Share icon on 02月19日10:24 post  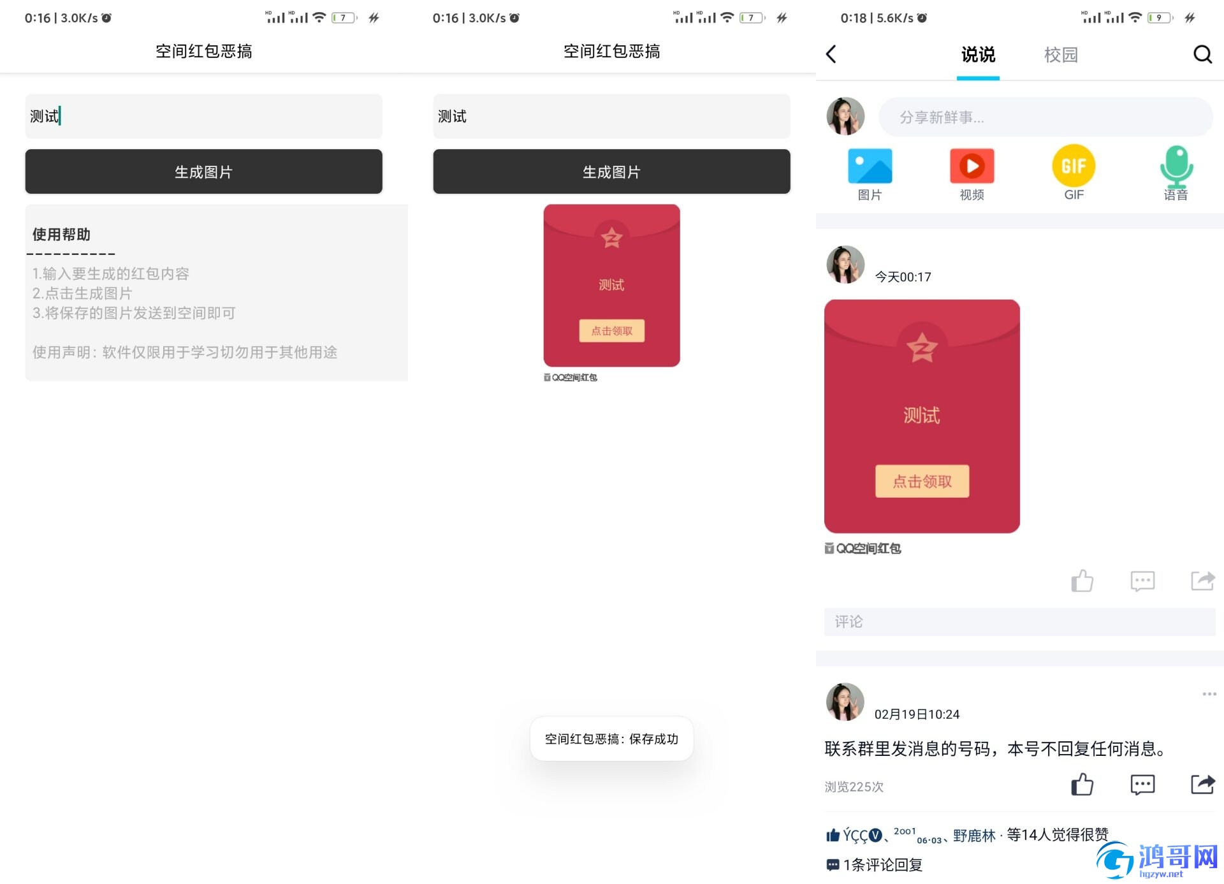(x=1203, y=785)
